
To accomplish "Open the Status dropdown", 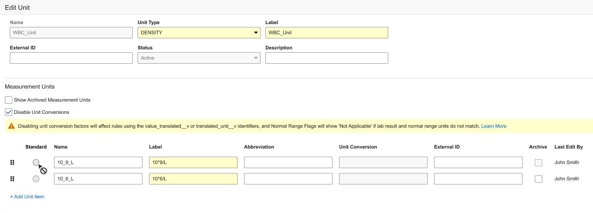I will 199,58.
